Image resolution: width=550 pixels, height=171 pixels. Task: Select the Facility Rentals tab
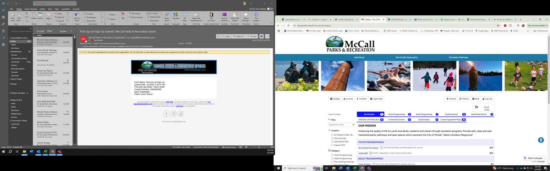[x=455, y=114]
